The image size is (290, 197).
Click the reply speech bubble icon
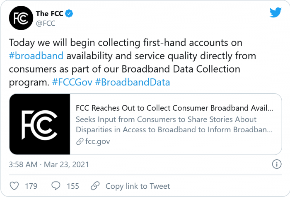pyautogui.click(x=56, y=185)
